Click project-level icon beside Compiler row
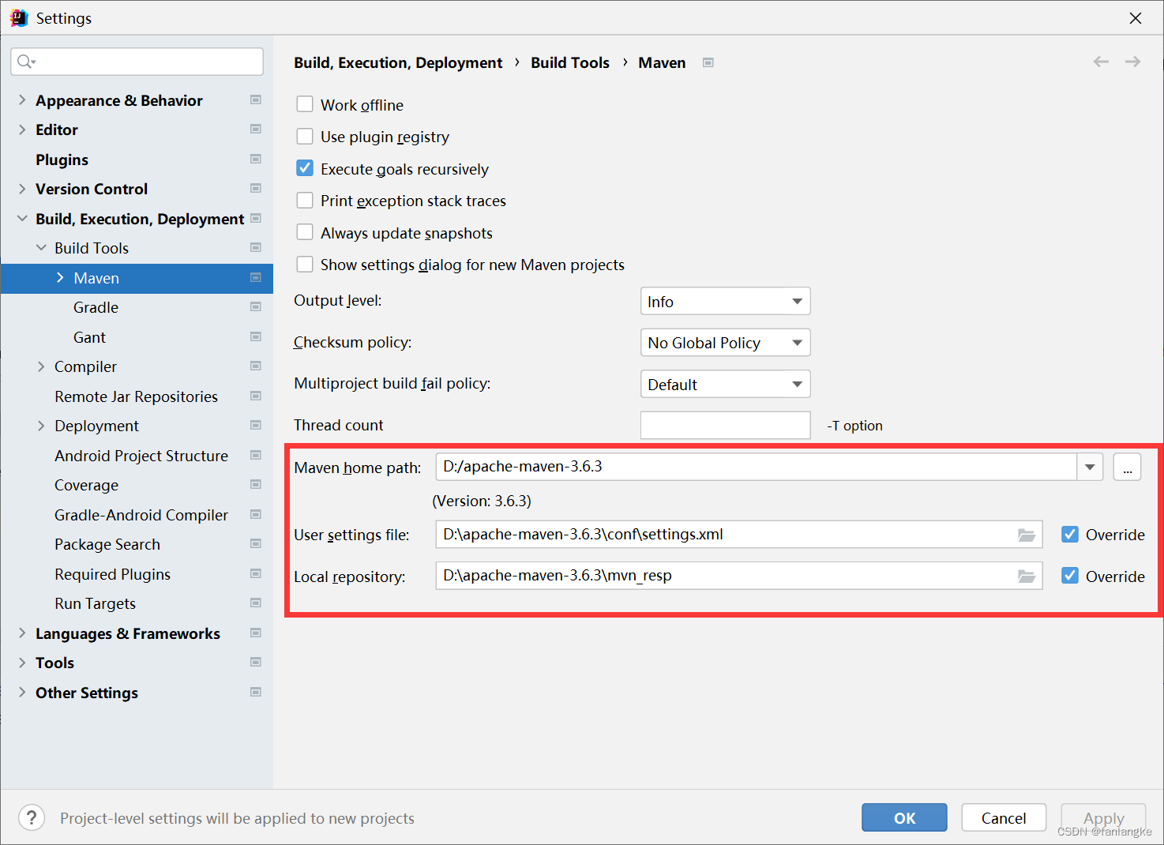Viewport: 1164px width, 845px height. click(256, 366)
